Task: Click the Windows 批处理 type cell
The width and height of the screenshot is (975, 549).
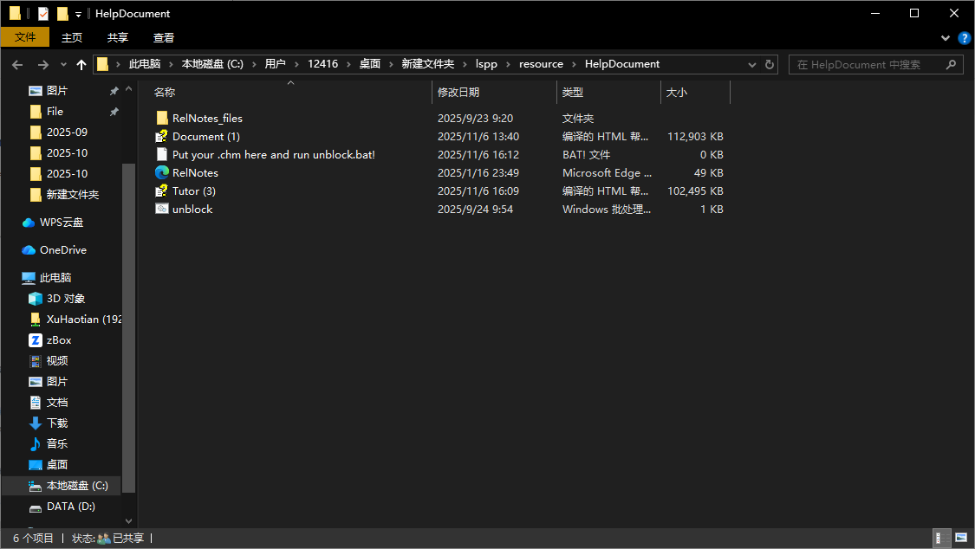Action: [x=607, y=210]
